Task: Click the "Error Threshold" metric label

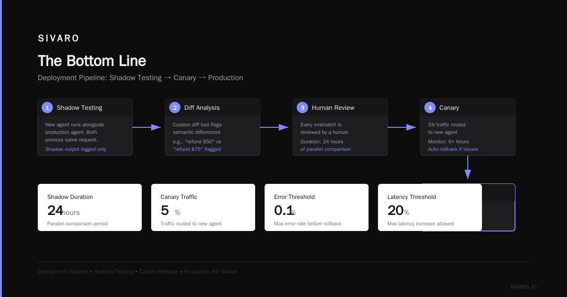Action: click(294, 197)
